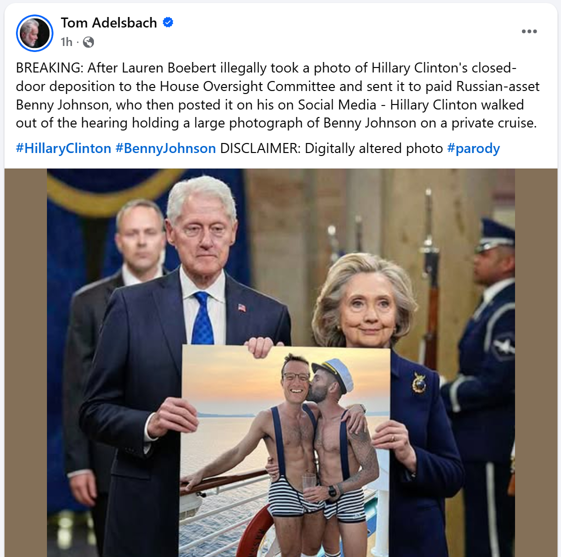Click the DISCLAIMER: Digitally altered photo text
This screenshot has height=557, width=561.
coord(331,148)
